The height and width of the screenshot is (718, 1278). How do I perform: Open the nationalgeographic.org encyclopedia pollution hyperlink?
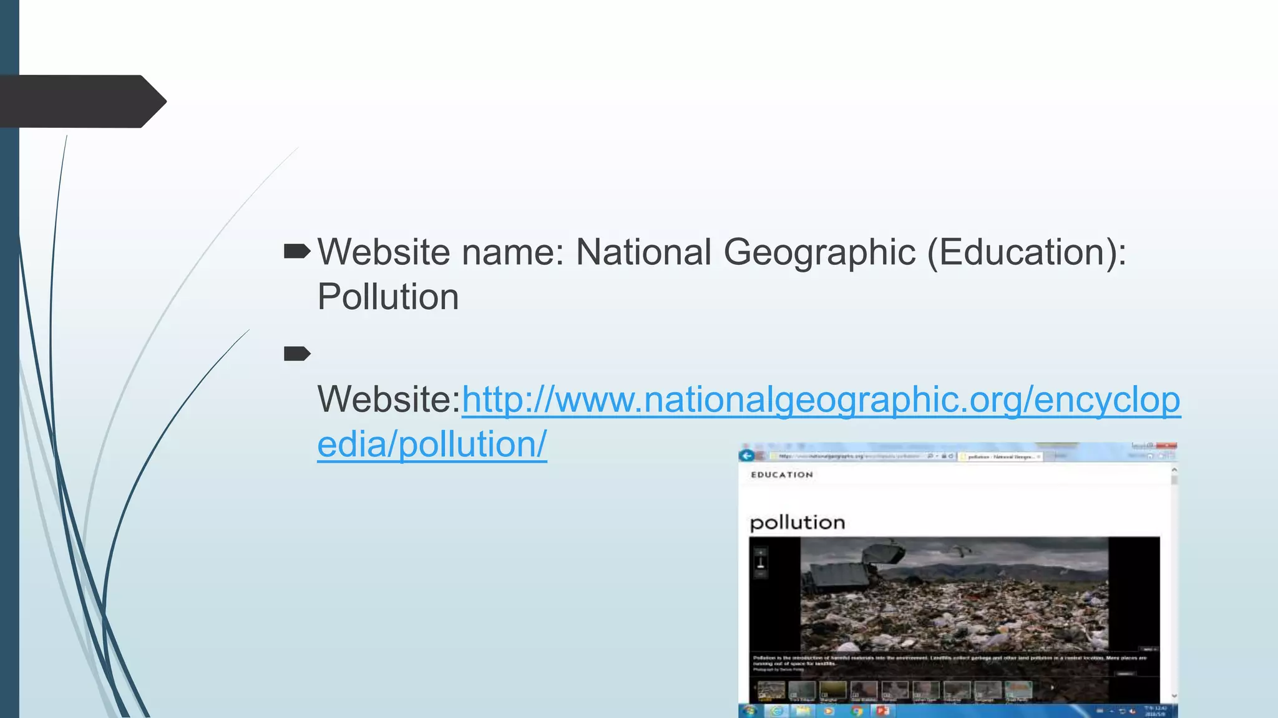(820, 401)
